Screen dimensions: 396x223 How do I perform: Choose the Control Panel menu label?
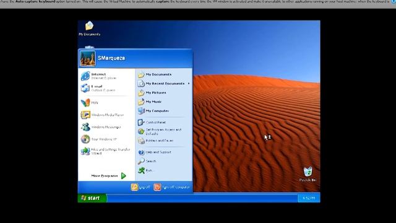155,123
